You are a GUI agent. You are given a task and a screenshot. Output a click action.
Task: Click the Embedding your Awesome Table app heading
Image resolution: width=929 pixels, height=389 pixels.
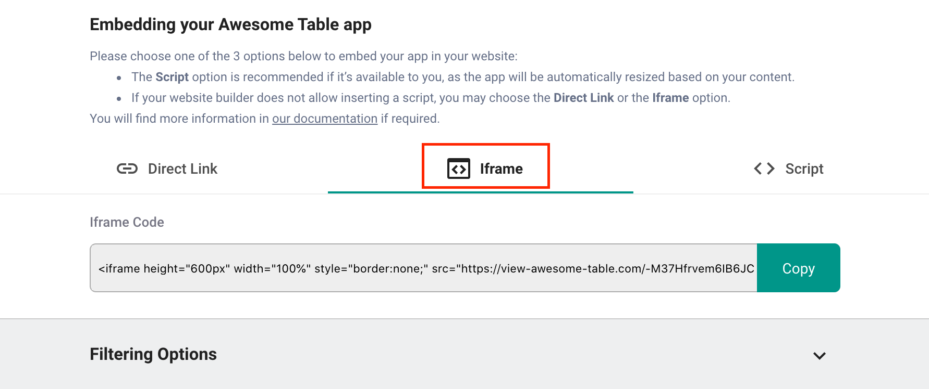(230, 24)
